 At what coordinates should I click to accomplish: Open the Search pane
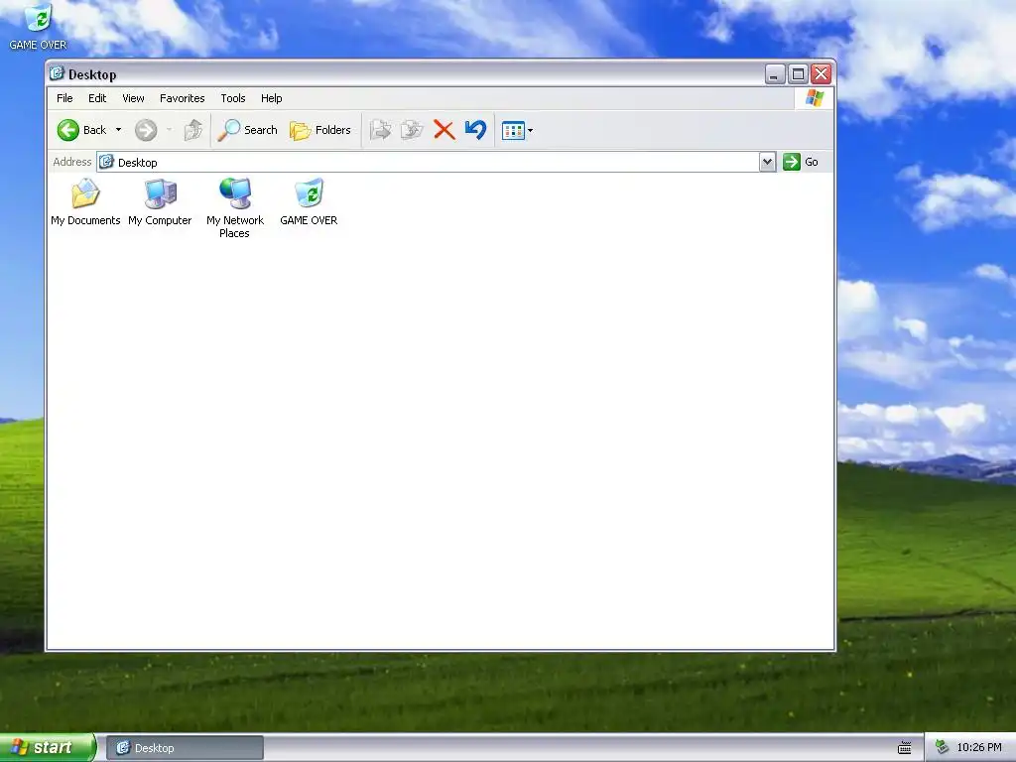coord(247,130)
